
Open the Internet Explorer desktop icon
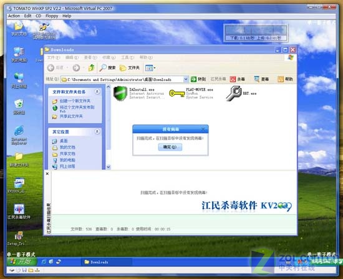click(x=19, y=135)
